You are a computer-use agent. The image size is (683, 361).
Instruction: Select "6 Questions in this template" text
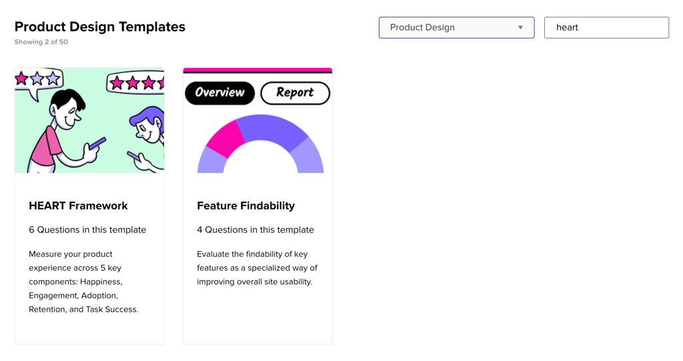(x=87, y=230)
